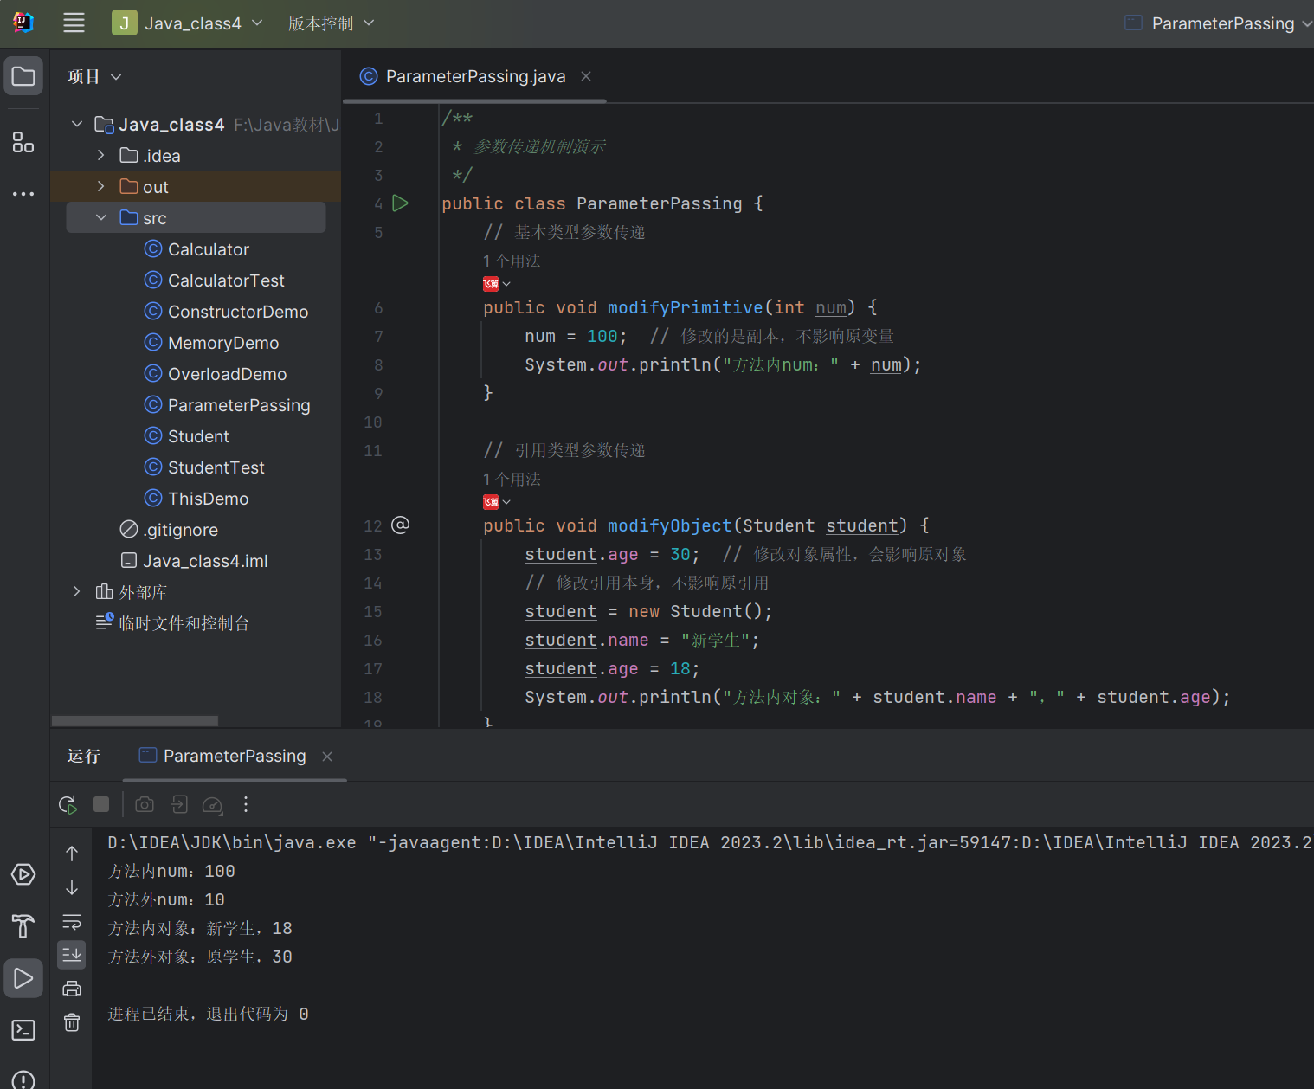Select 临时文件和控制台 node
This screenshot has width=1314, height=1089.
[184, 623]
